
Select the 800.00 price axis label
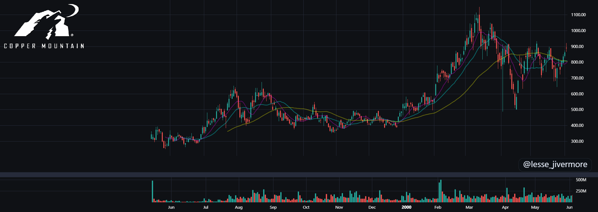(577, 62)
